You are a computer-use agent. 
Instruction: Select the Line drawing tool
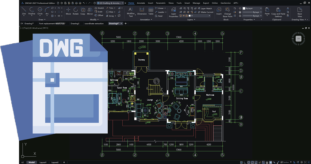24,11
